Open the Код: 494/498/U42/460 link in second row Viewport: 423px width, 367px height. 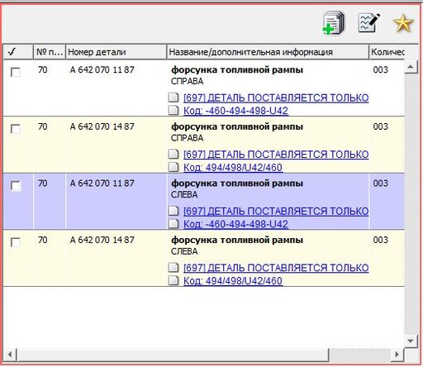[x=233, y=167]
